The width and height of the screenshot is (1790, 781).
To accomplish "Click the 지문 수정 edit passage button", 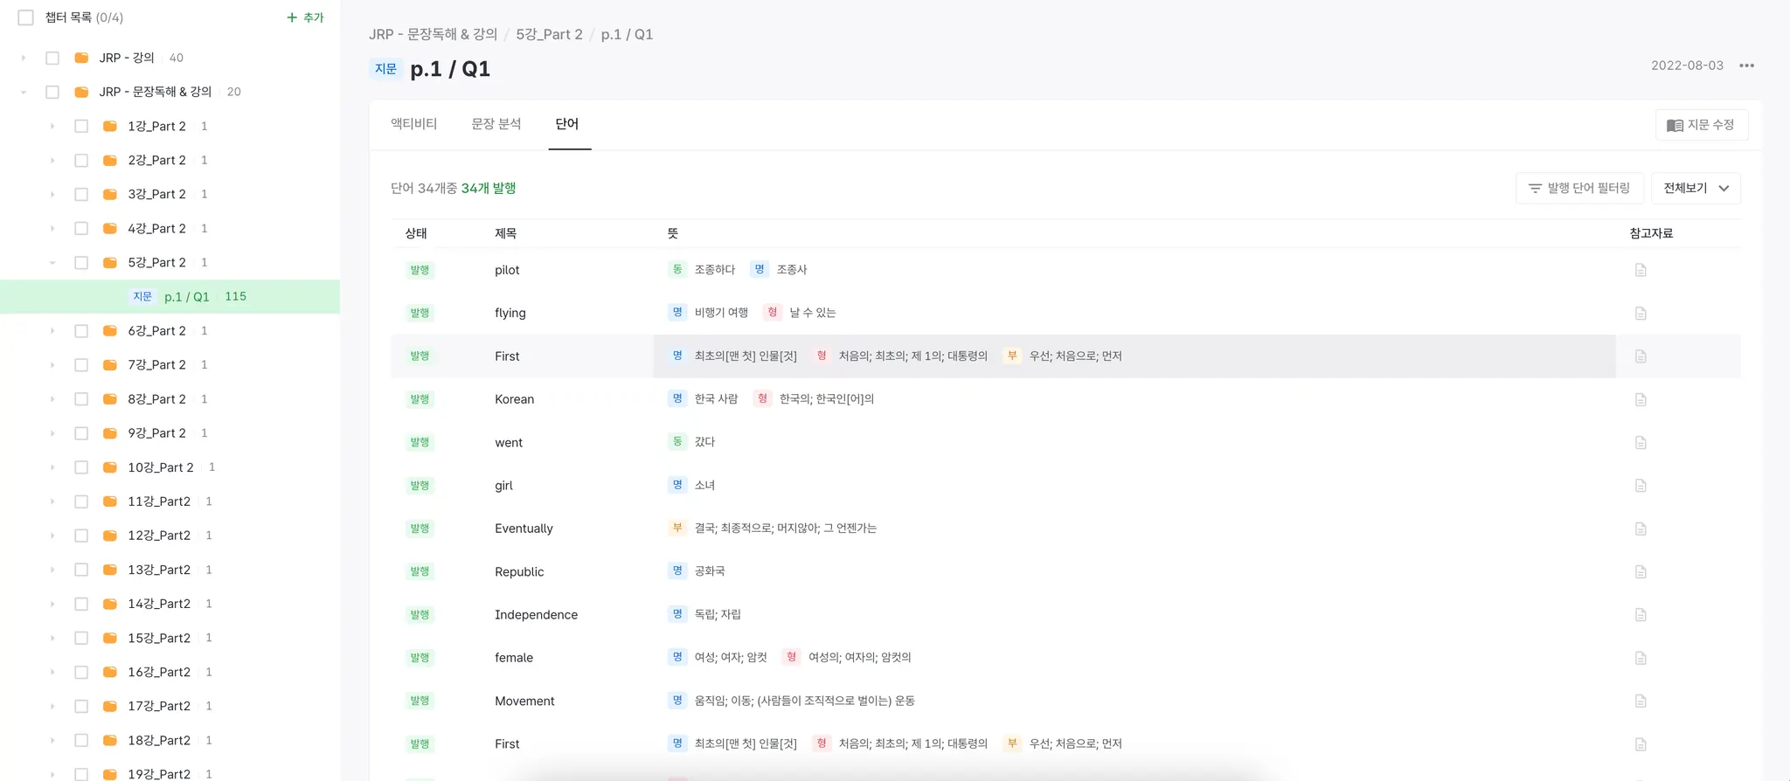I will (x=1701, y=125).
